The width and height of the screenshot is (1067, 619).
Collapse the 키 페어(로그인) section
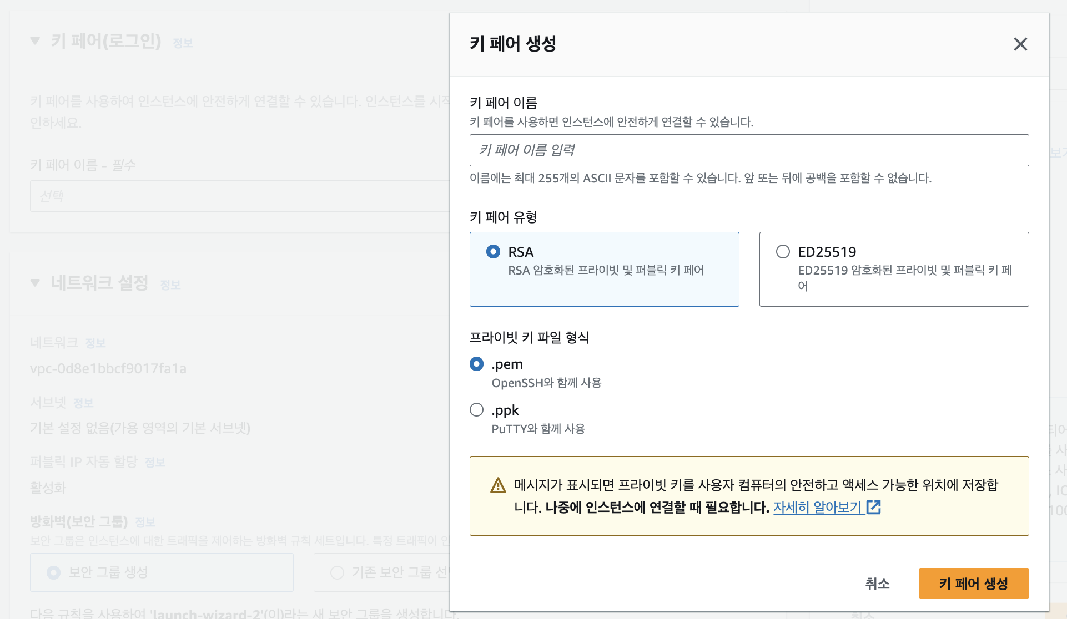tap(35, 41)
